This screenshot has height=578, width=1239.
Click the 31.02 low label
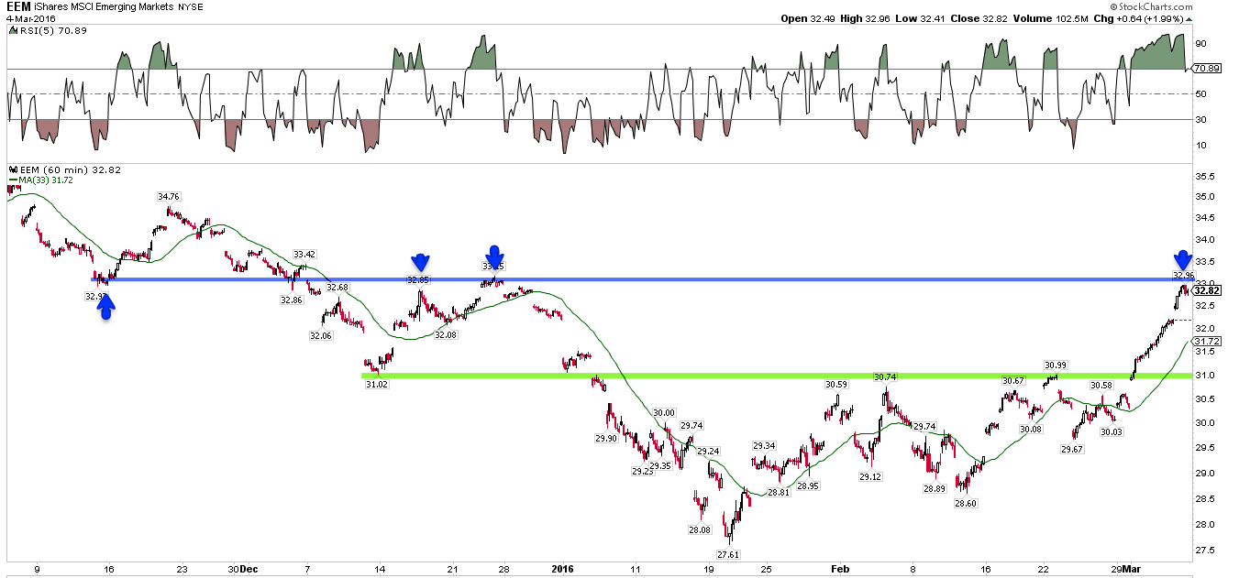coord(376,386)
